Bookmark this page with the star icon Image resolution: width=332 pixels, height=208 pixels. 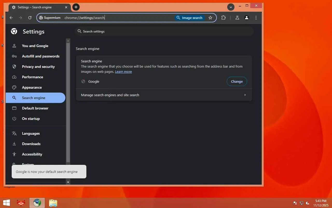pos(210,18)
